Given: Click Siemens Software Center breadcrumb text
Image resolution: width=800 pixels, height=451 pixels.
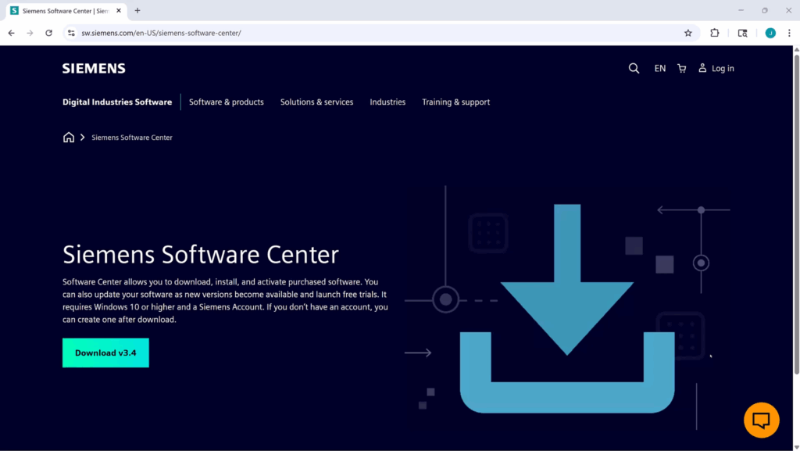Looking at the screenshot, I should [131, 137].
